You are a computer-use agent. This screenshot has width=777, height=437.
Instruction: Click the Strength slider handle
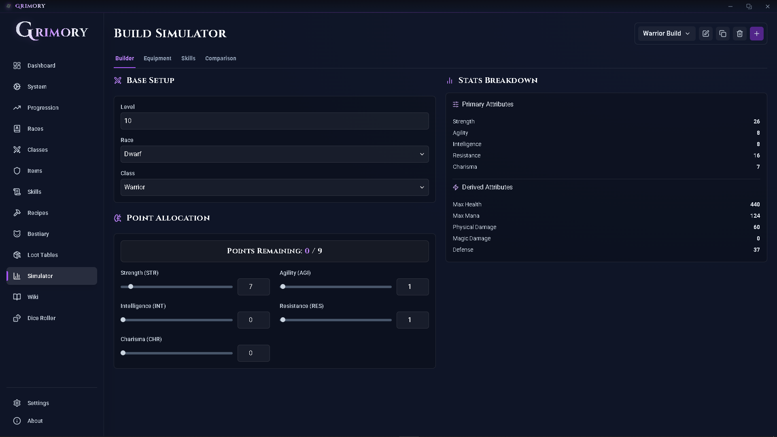click(x=131, y=286)
